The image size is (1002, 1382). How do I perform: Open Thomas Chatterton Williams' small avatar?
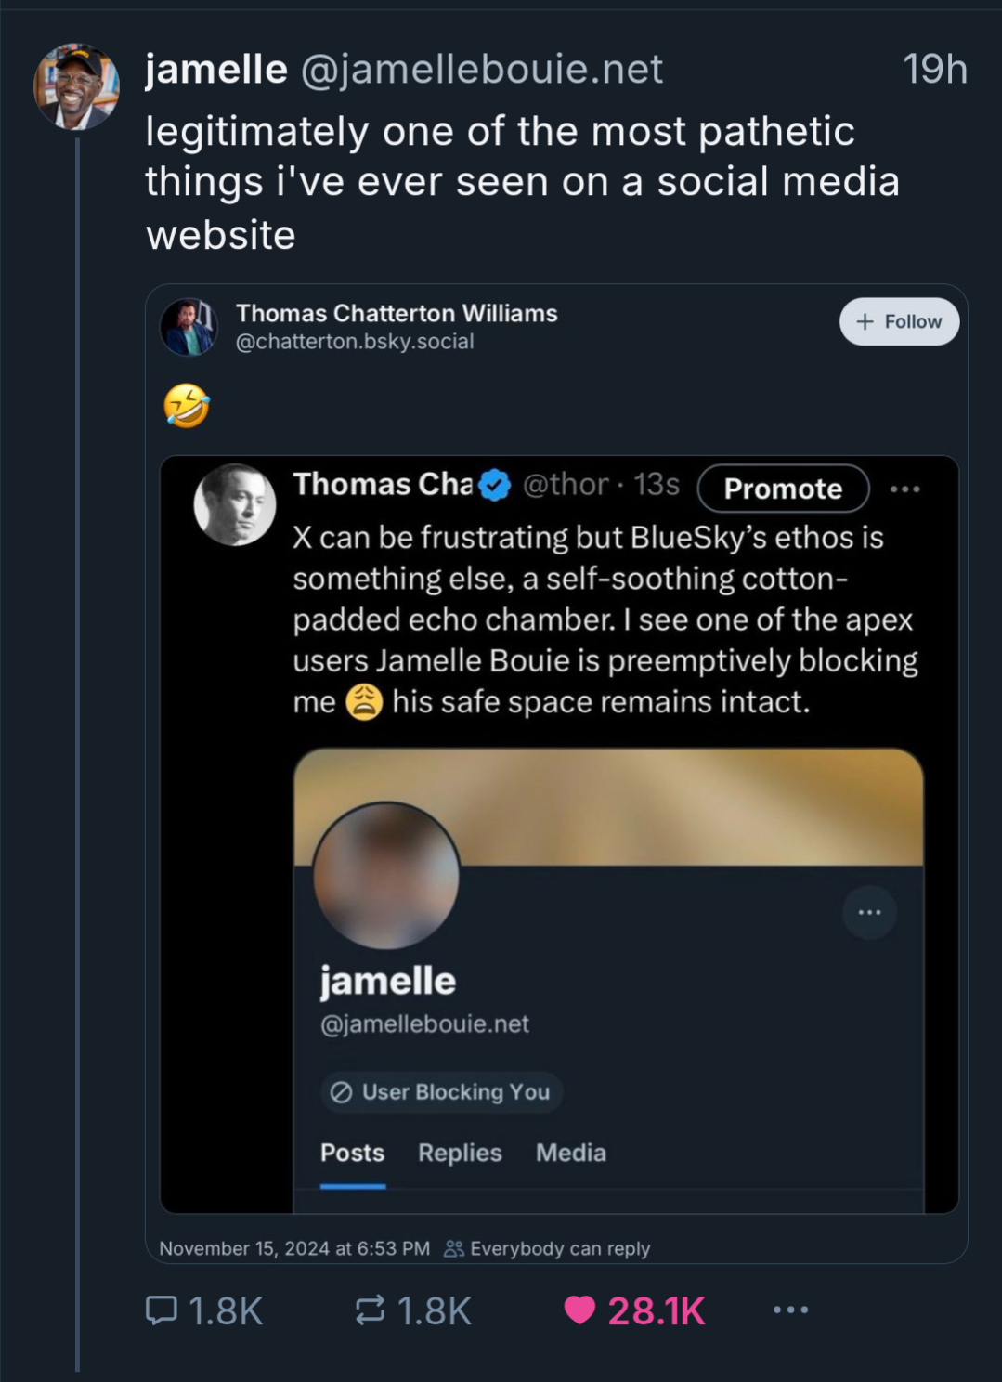[x=189, y=327]
